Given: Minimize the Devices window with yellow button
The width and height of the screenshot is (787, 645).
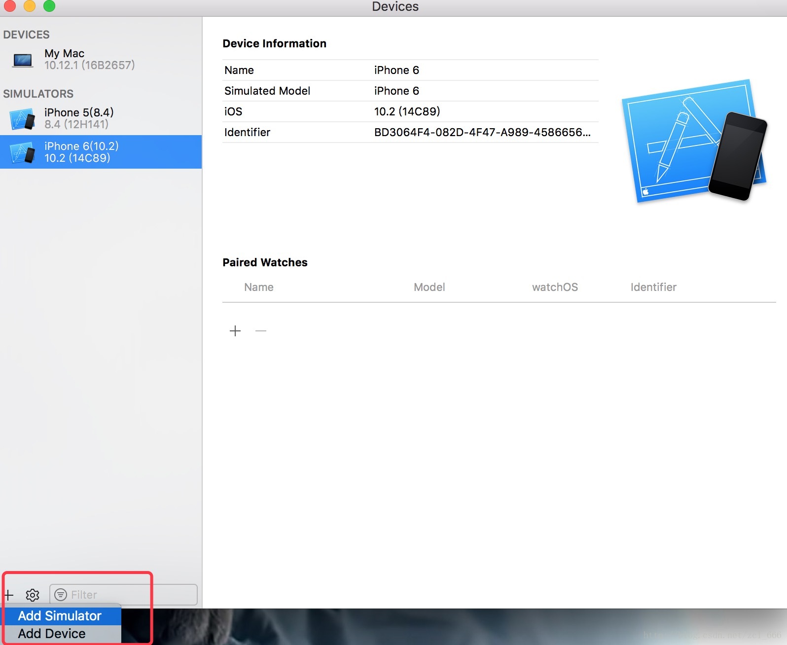Looking at the screenshot, I should coord(30,5).
